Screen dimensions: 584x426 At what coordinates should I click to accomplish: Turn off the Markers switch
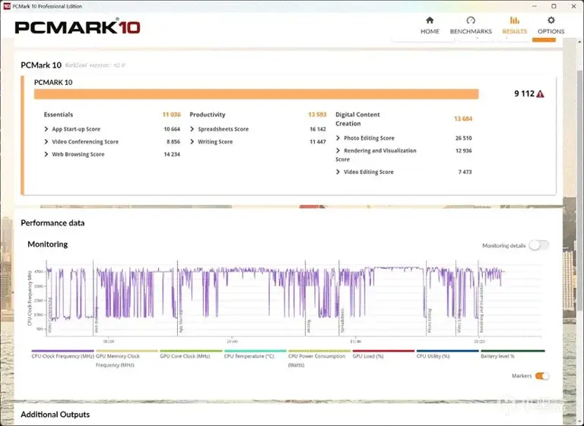click(x=542, y=376)
